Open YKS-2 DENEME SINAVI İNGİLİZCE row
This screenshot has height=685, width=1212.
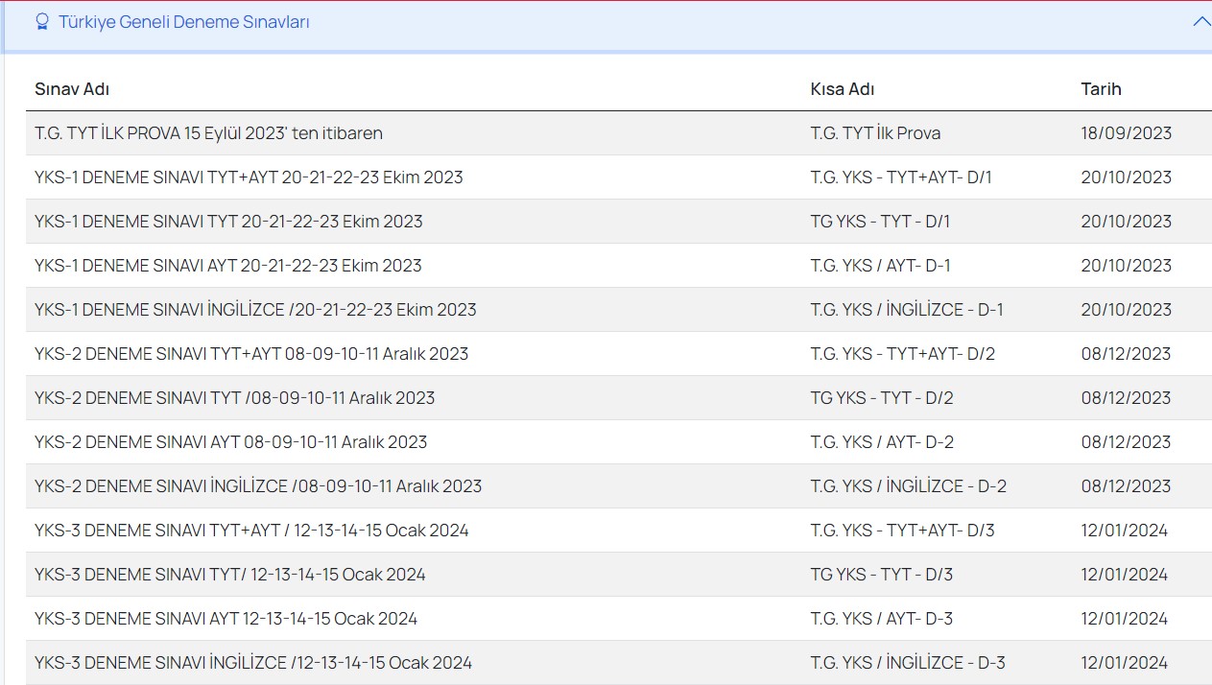point(258,486)
